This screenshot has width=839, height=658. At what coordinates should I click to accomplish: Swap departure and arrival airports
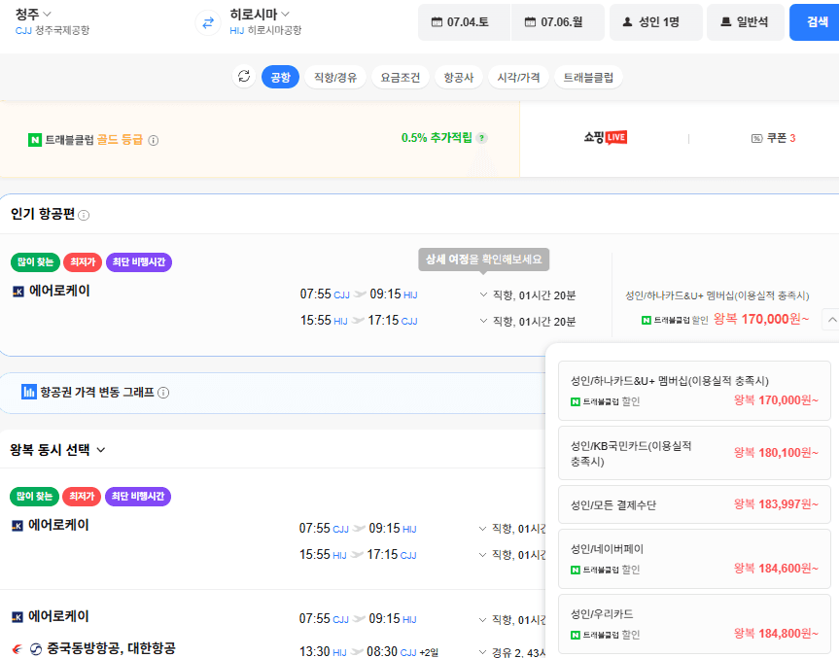coord(208,22)
